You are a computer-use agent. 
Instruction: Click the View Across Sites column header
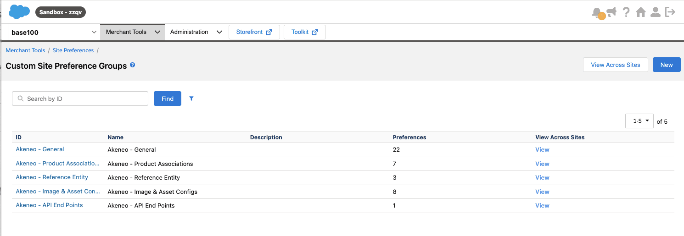pyautogui.click(x=560, y=137)
